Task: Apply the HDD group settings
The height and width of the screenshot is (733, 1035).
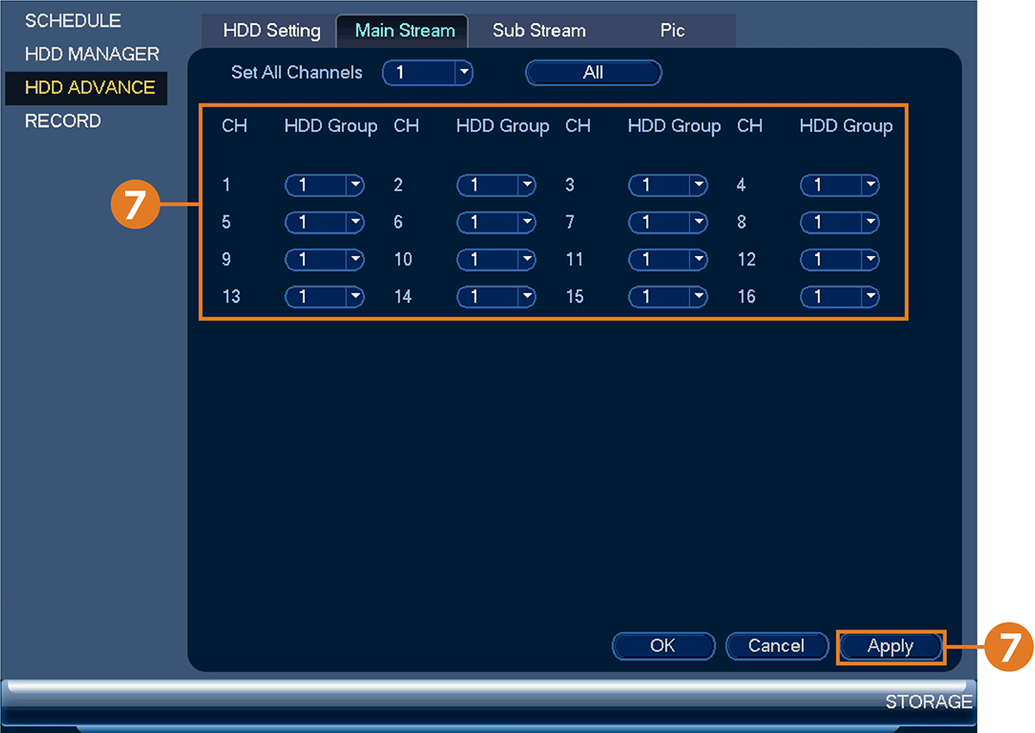Action: coord(890,647)
